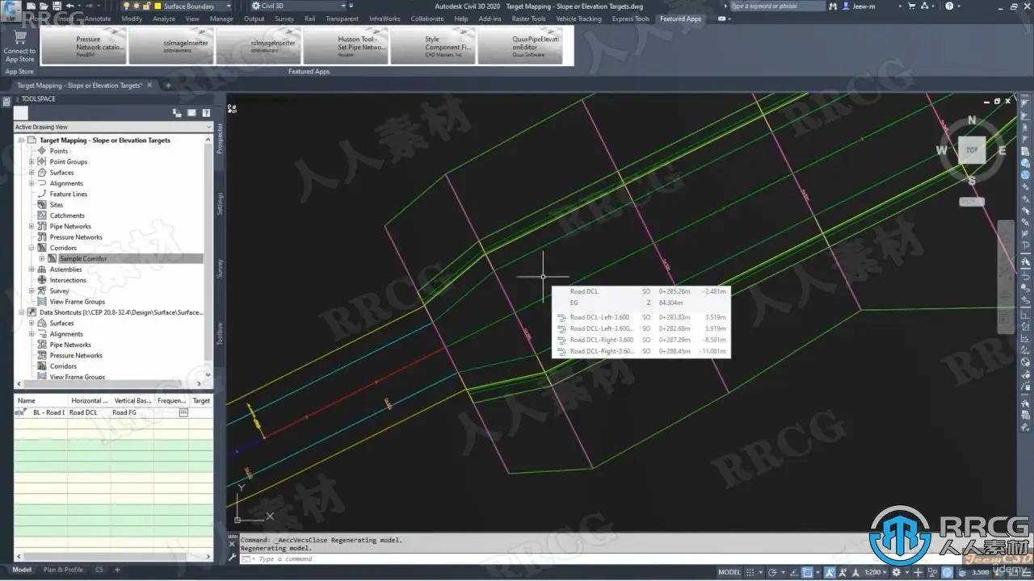
Task: Click the Connect to App Store cart icon
Action: 19,38
